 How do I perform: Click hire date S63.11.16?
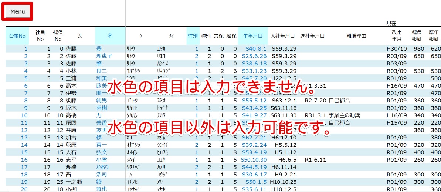coord(283,108)
